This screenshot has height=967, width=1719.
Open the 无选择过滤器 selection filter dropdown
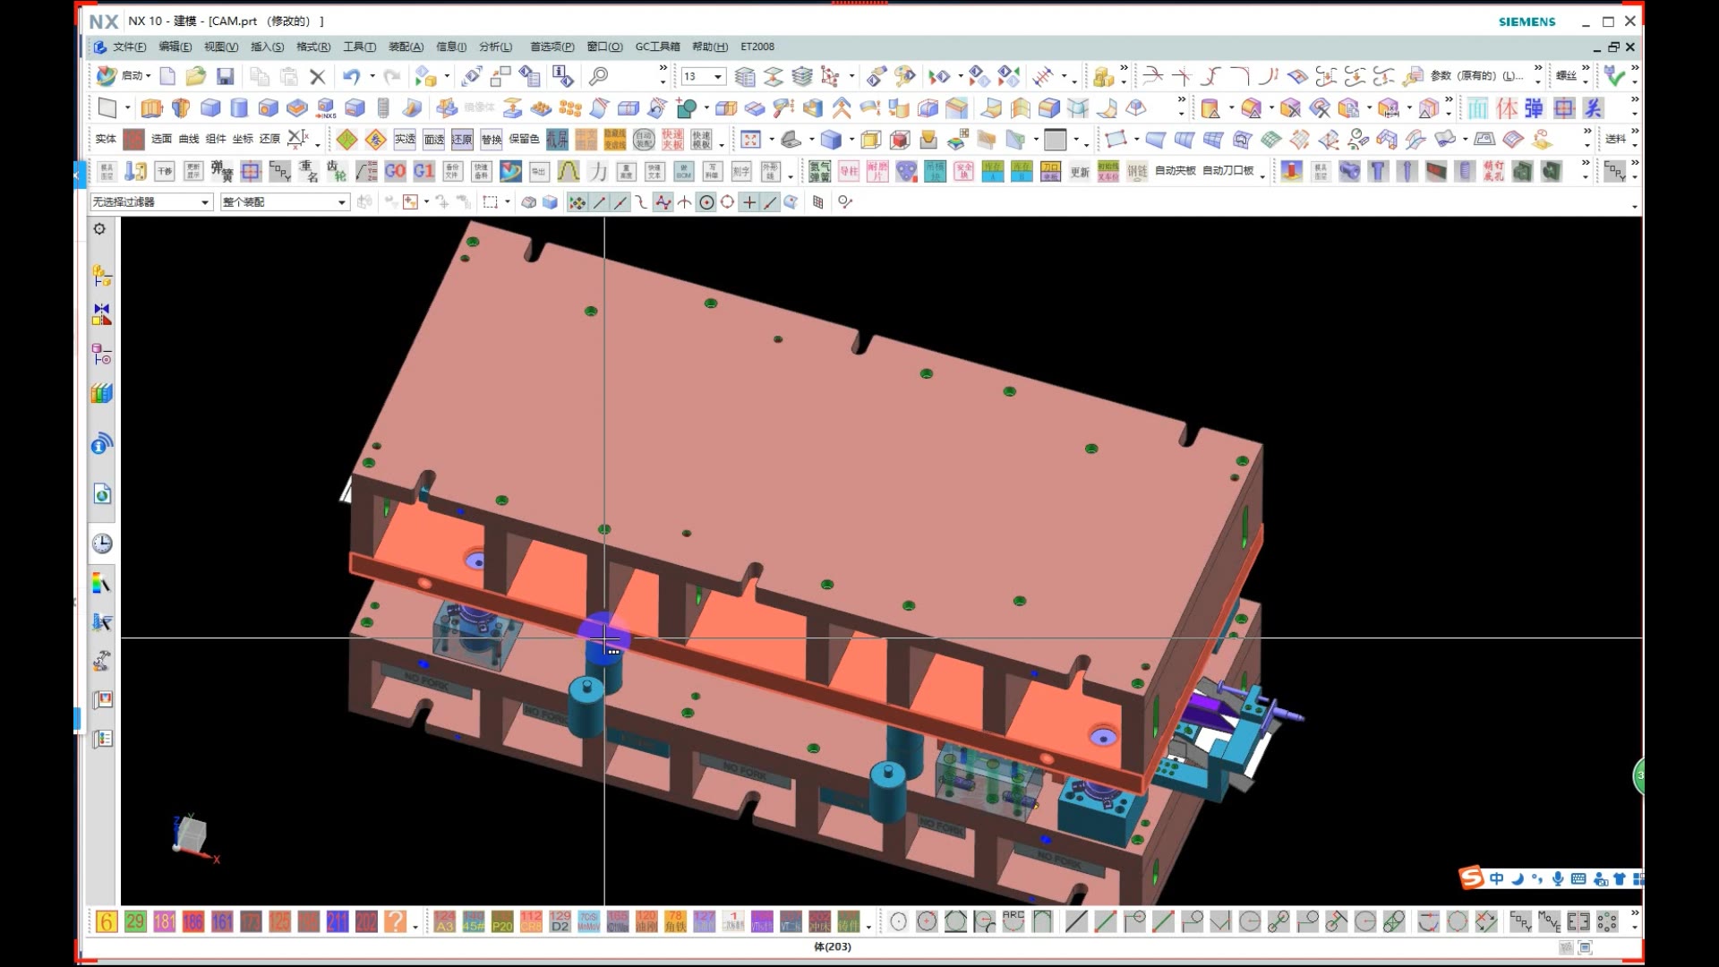pos(151,202)
